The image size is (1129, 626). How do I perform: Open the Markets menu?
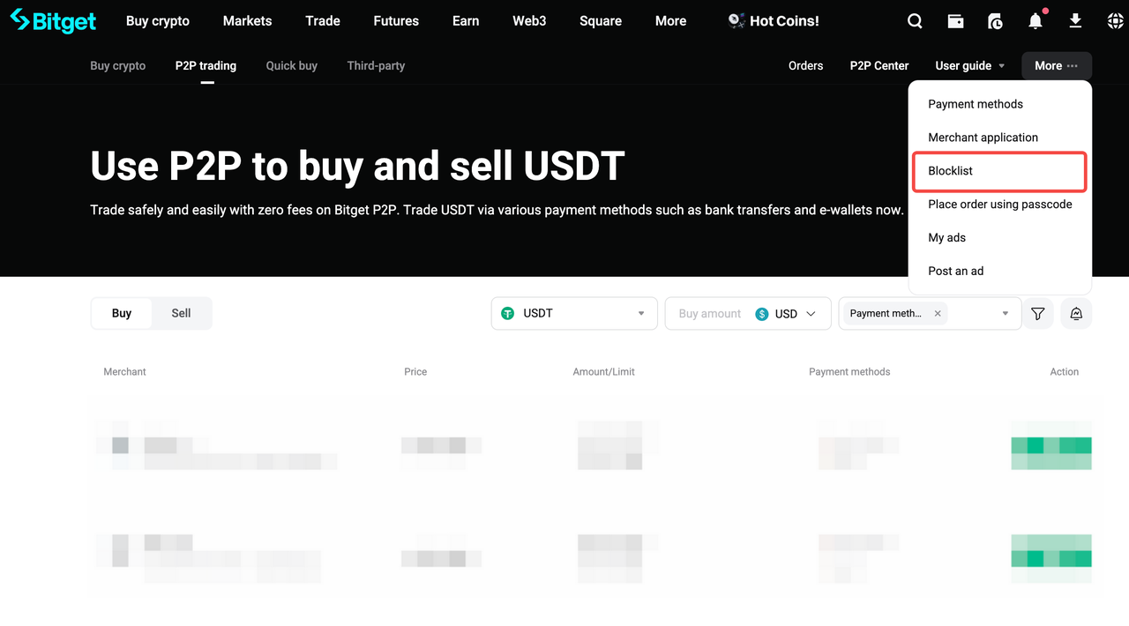247,21
